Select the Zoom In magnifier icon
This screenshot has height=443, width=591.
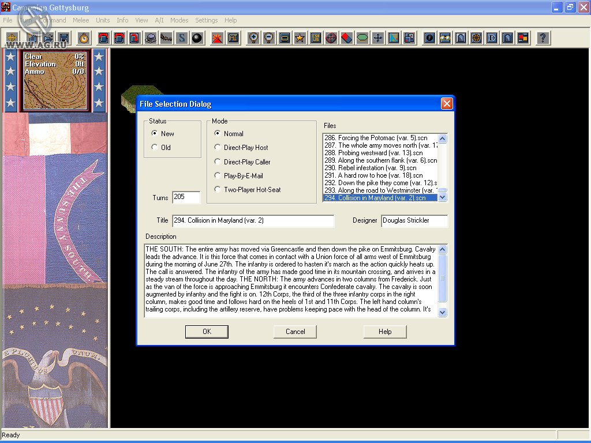[252, 38]
